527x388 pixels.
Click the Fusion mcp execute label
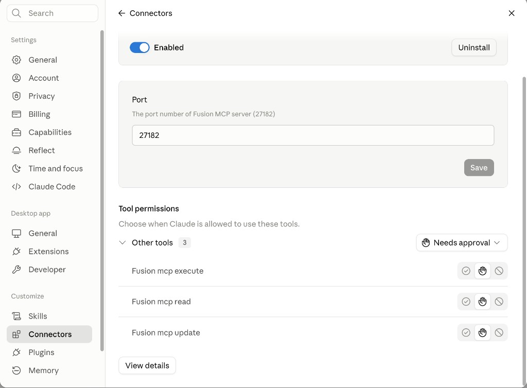(x=167, y=271)
